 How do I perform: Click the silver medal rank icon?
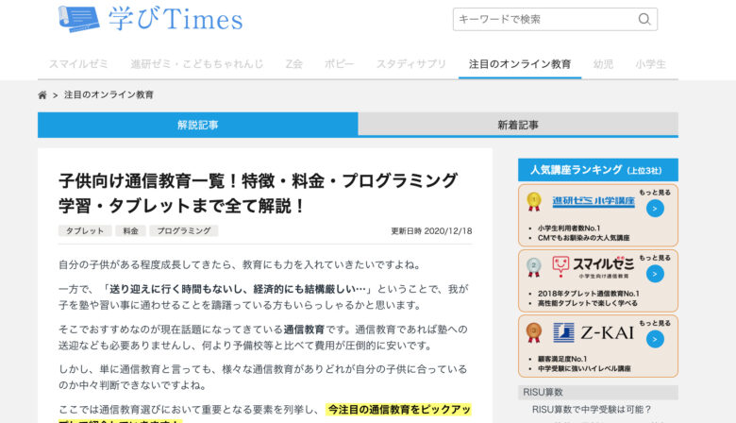[534, 267]
